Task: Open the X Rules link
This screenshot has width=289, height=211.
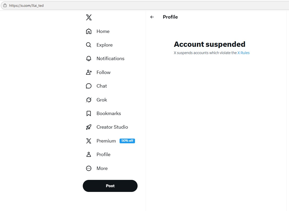Action: click(244, 53)
